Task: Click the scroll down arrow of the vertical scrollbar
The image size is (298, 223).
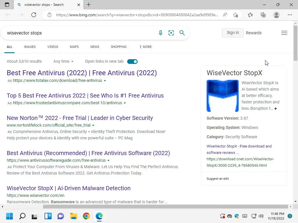Action: pyautogui.click(x=295, y=202)
